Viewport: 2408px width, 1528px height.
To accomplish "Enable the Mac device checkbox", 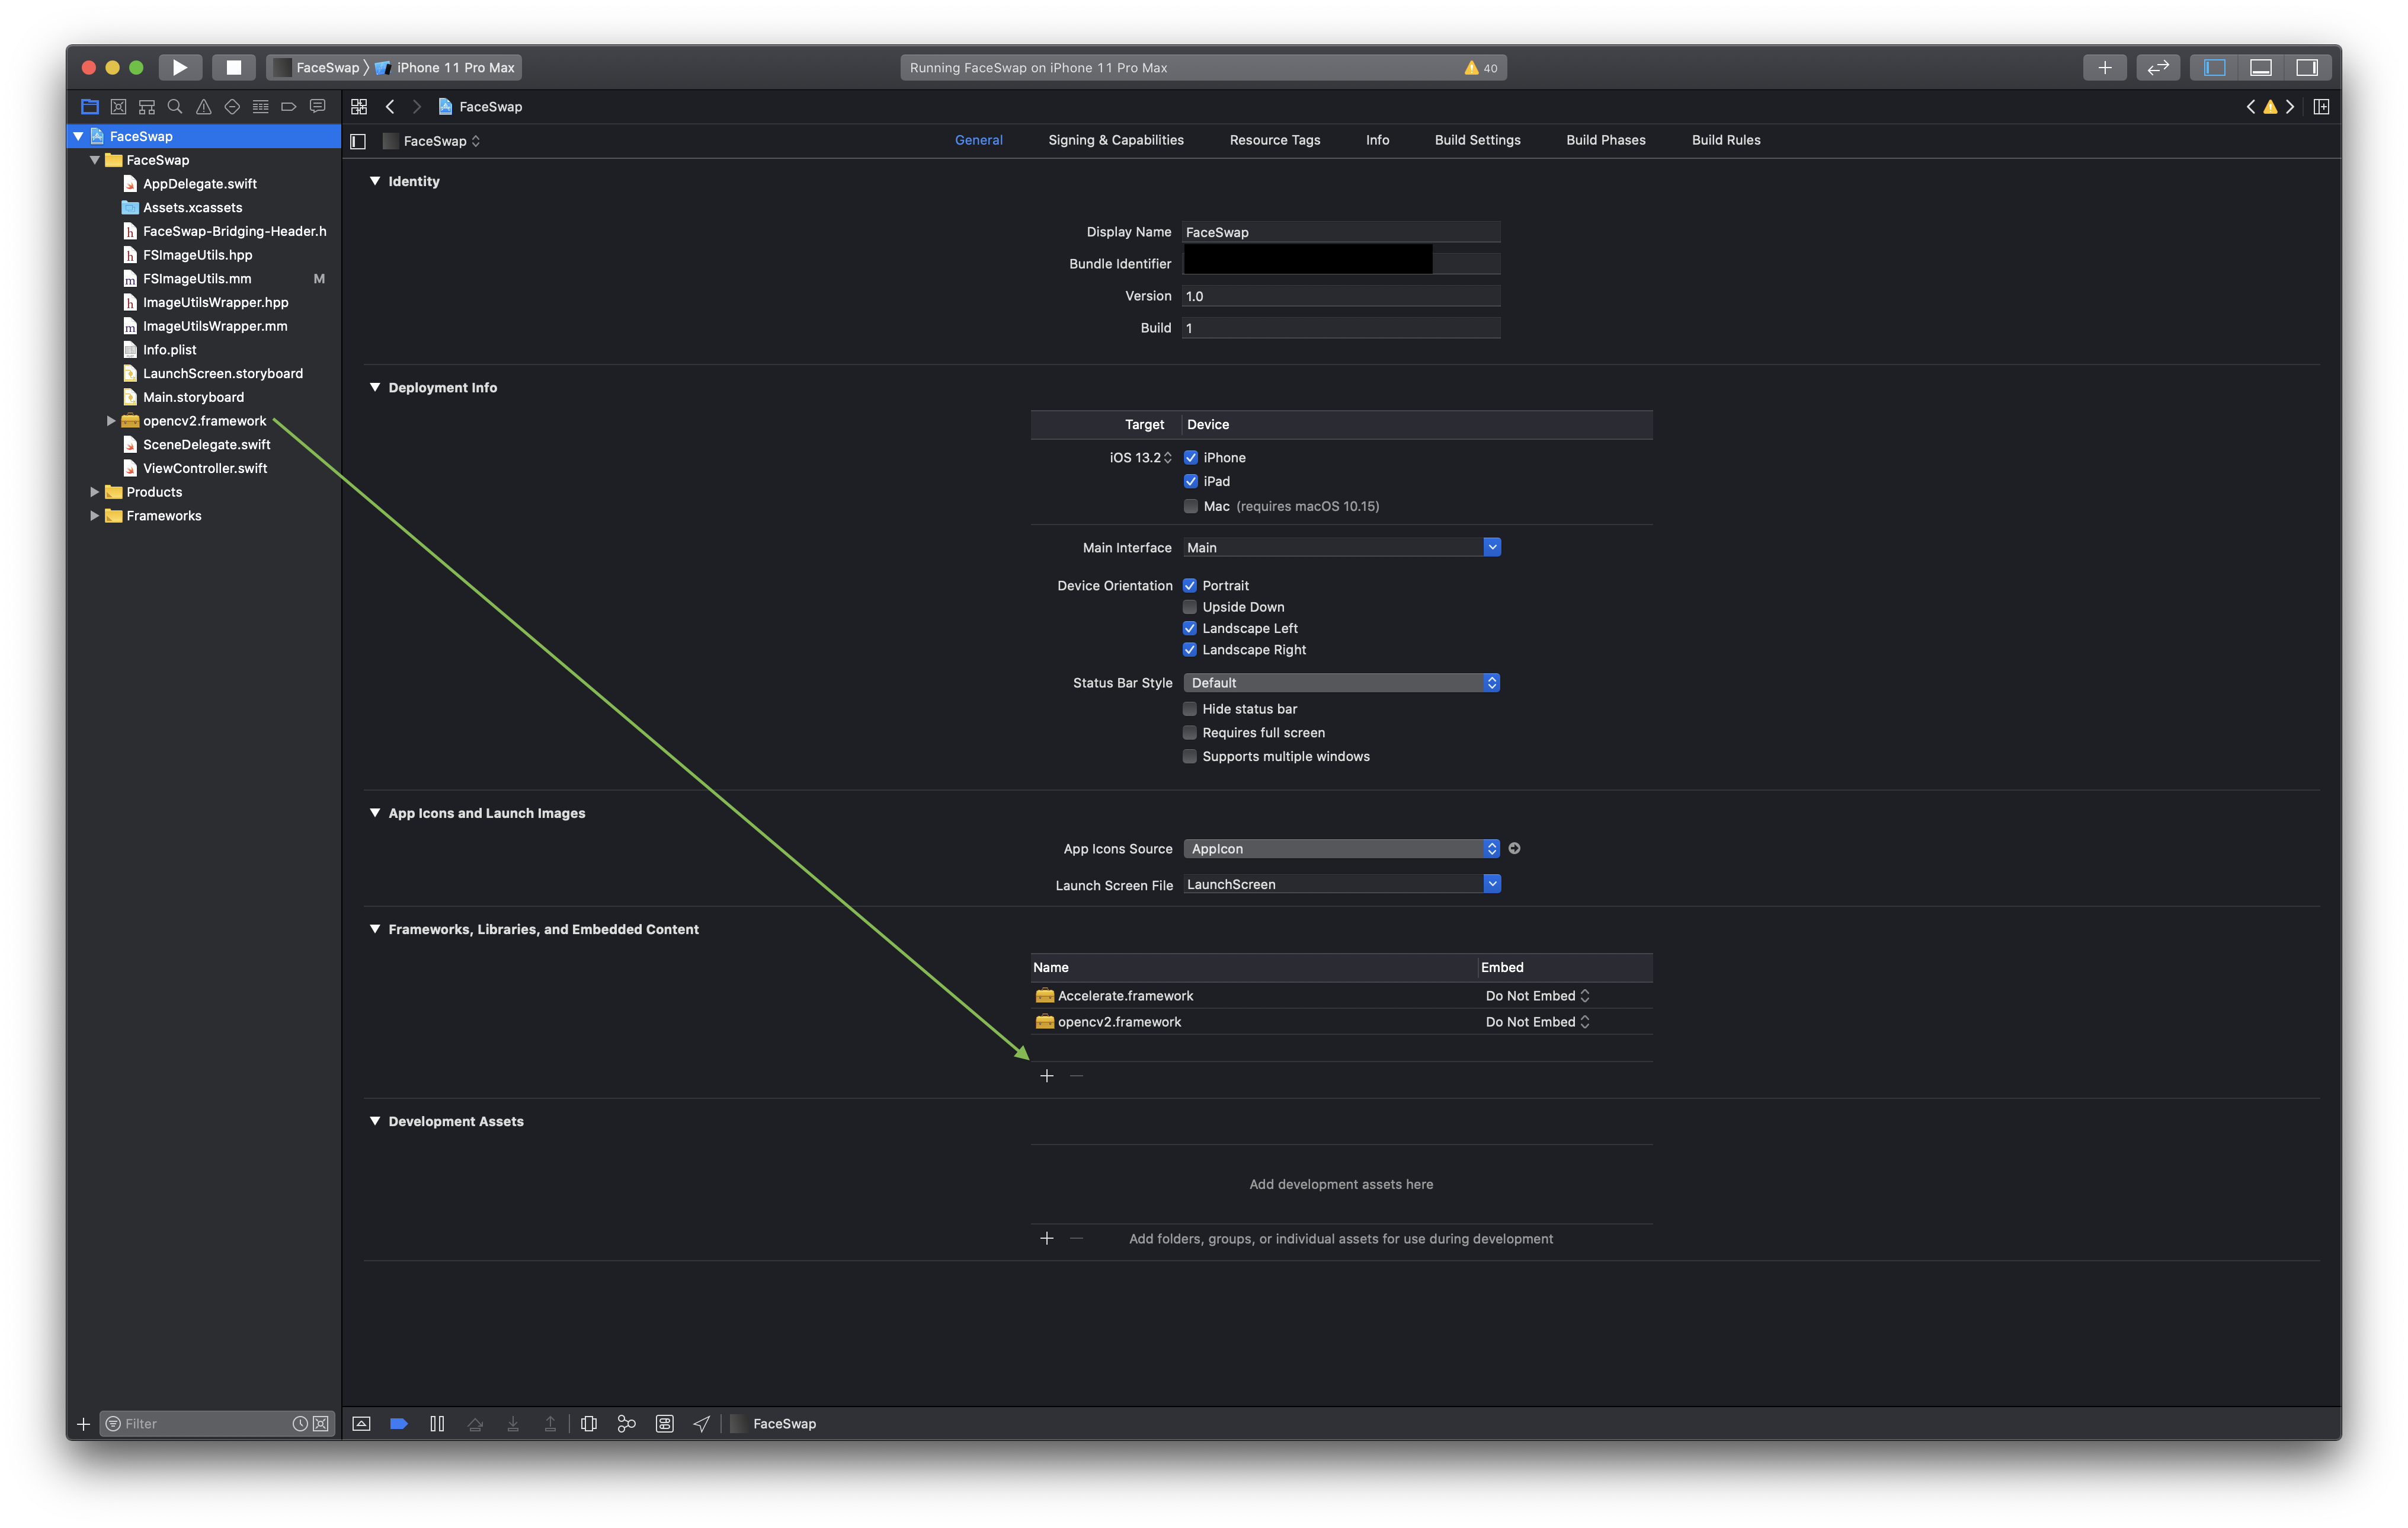I will click(x=1191, y=506).
